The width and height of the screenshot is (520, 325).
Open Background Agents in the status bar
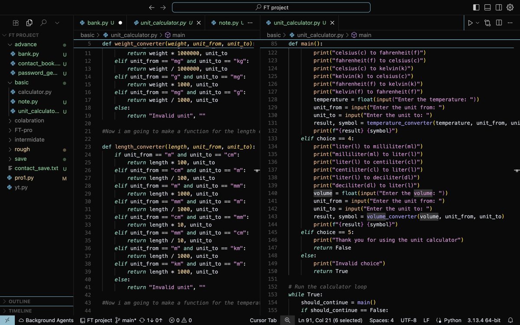pos(46,320)
